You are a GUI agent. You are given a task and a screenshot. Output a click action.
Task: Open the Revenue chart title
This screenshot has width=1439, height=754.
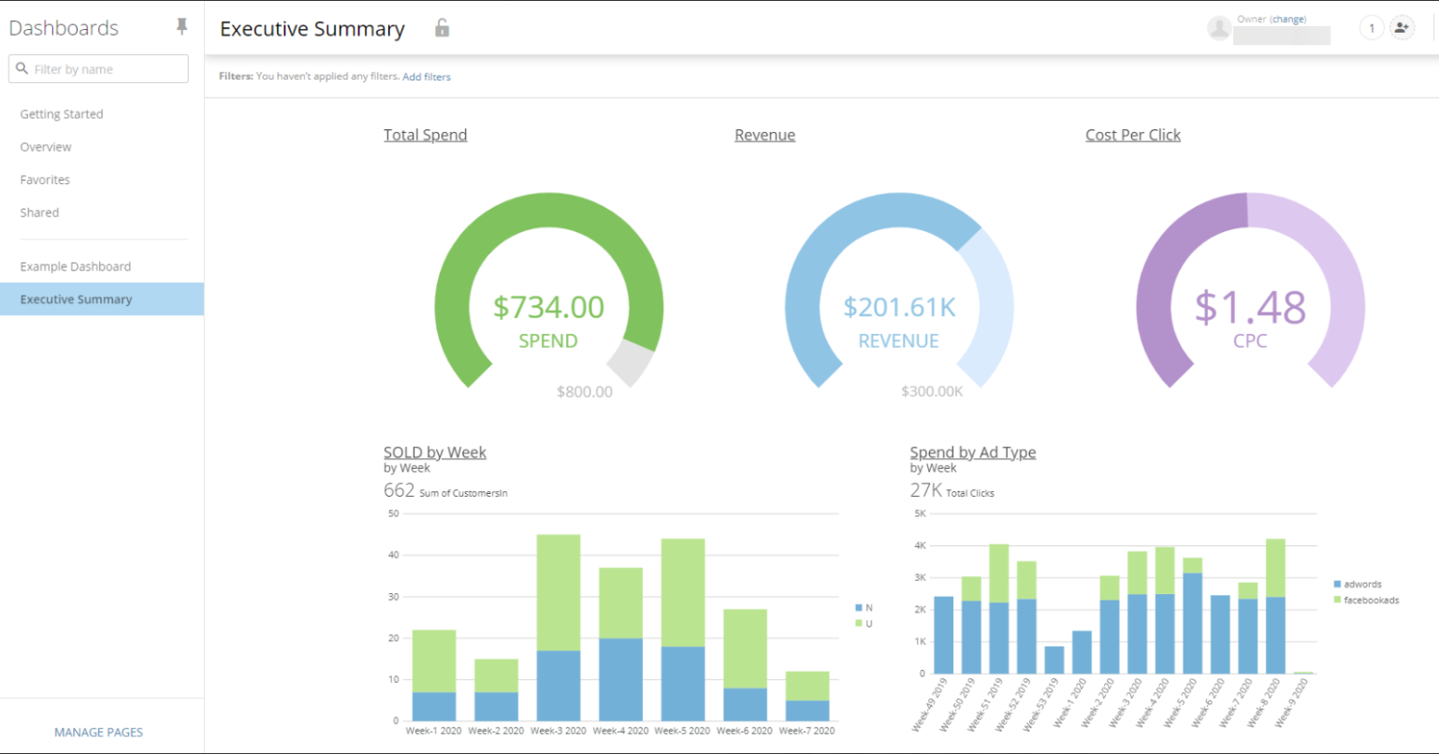pyautogui.click(x=764, y=135)
